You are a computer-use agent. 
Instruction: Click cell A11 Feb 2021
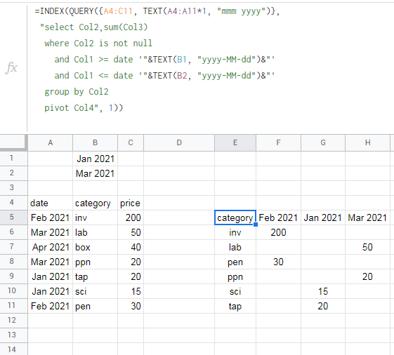51,306
